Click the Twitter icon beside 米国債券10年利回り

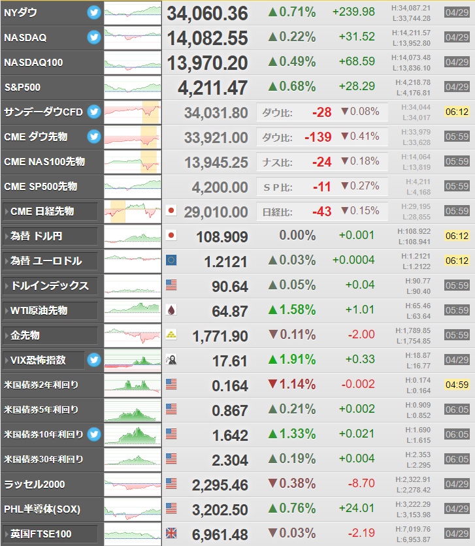(x=94, y=434)
